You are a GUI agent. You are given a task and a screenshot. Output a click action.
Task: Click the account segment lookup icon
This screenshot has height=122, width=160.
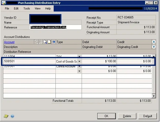(x=36, y=42)
